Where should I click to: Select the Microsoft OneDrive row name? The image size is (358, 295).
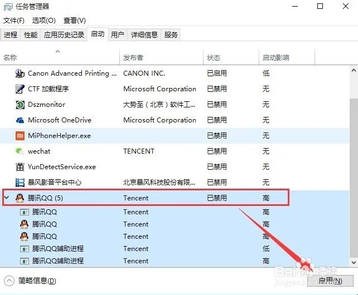point(60,120)
